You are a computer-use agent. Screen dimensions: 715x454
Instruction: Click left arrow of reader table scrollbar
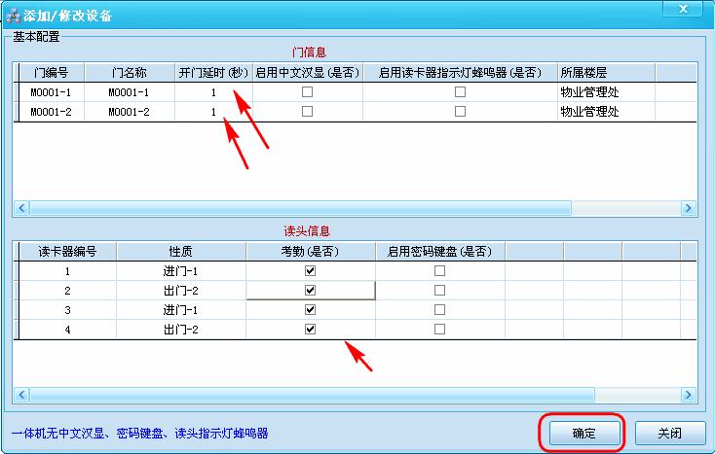21,395
